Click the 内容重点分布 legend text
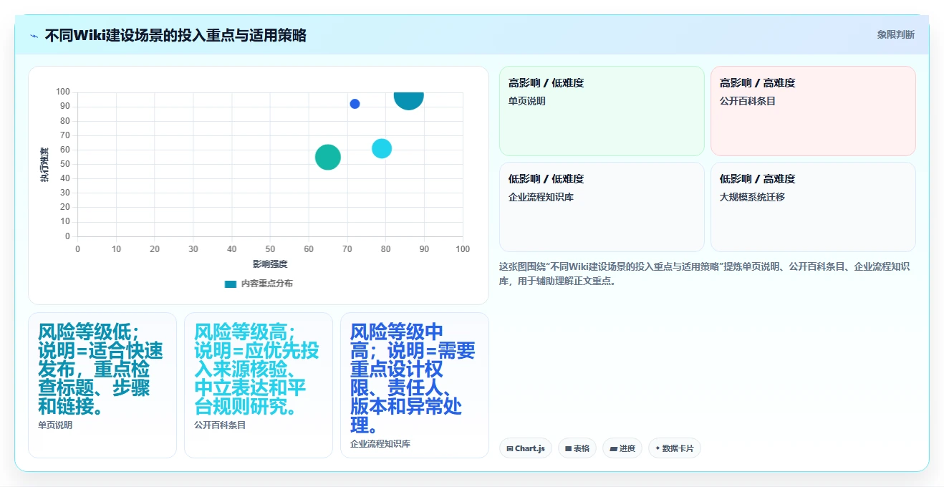This screenshot has width=944, height=487. tap(266, 284)
